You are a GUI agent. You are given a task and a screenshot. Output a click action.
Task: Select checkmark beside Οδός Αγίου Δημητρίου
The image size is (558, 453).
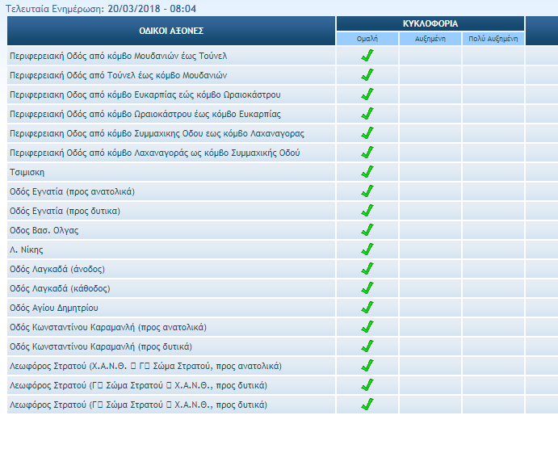[x=367, y=308]
